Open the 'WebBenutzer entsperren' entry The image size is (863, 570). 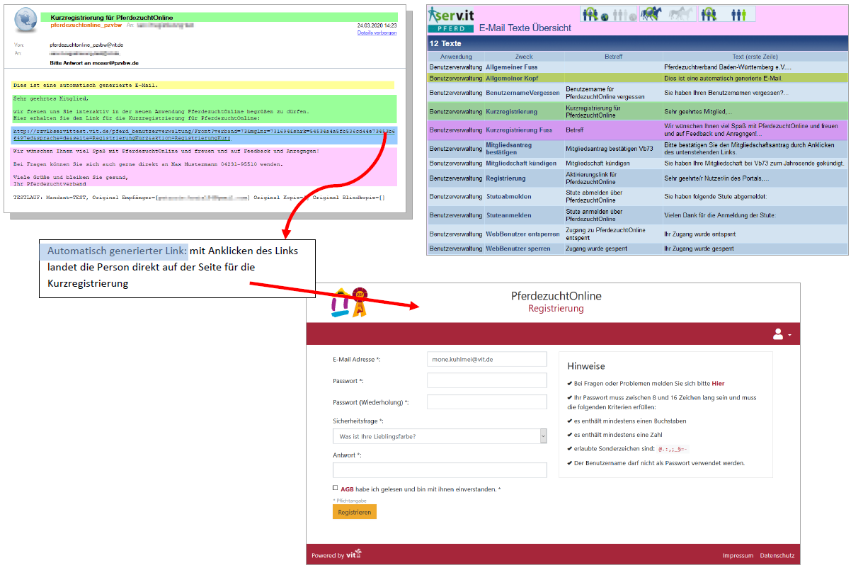[522, 234]
